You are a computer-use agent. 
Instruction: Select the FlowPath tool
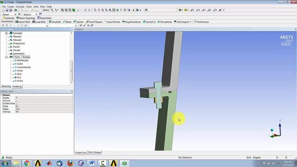(55, 22)
